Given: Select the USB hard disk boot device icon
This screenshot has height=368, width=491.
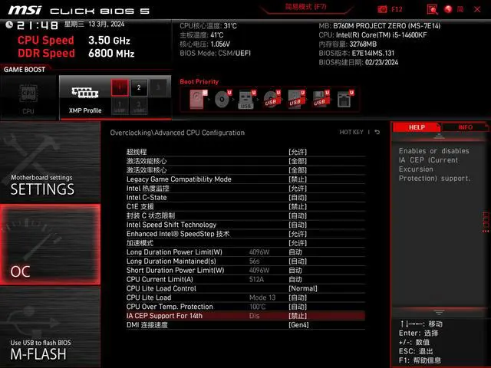Looking at the screenshot, I should pyautogui.click(x=296, y=99).
